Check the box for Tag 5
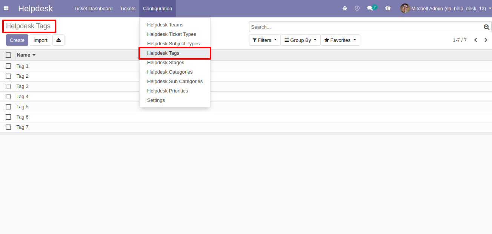Viewport: 492px width, 234px height. click(8, 107)
